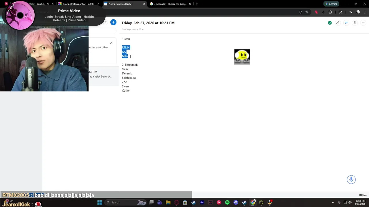This screenshot has height=207, width=369.
Task: Open Valorant from the taskbar
Action: 210,202
